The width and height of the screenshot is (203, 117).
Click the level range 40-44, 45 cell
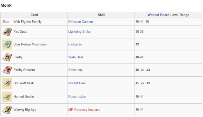click(x=168, y=22)
